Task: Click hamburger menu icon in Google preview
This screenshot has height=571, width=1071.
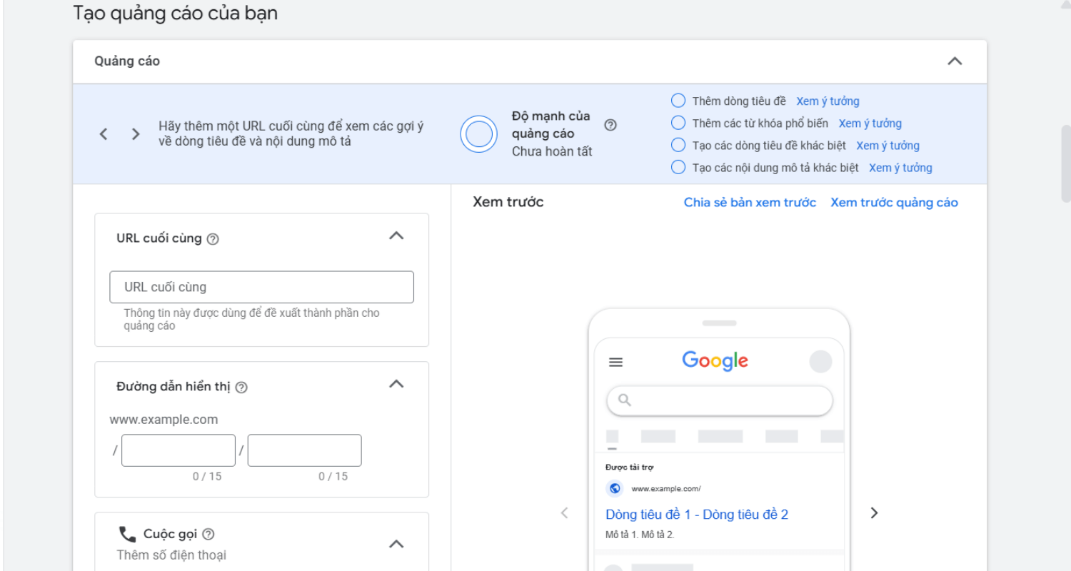Action: point(615,363)
